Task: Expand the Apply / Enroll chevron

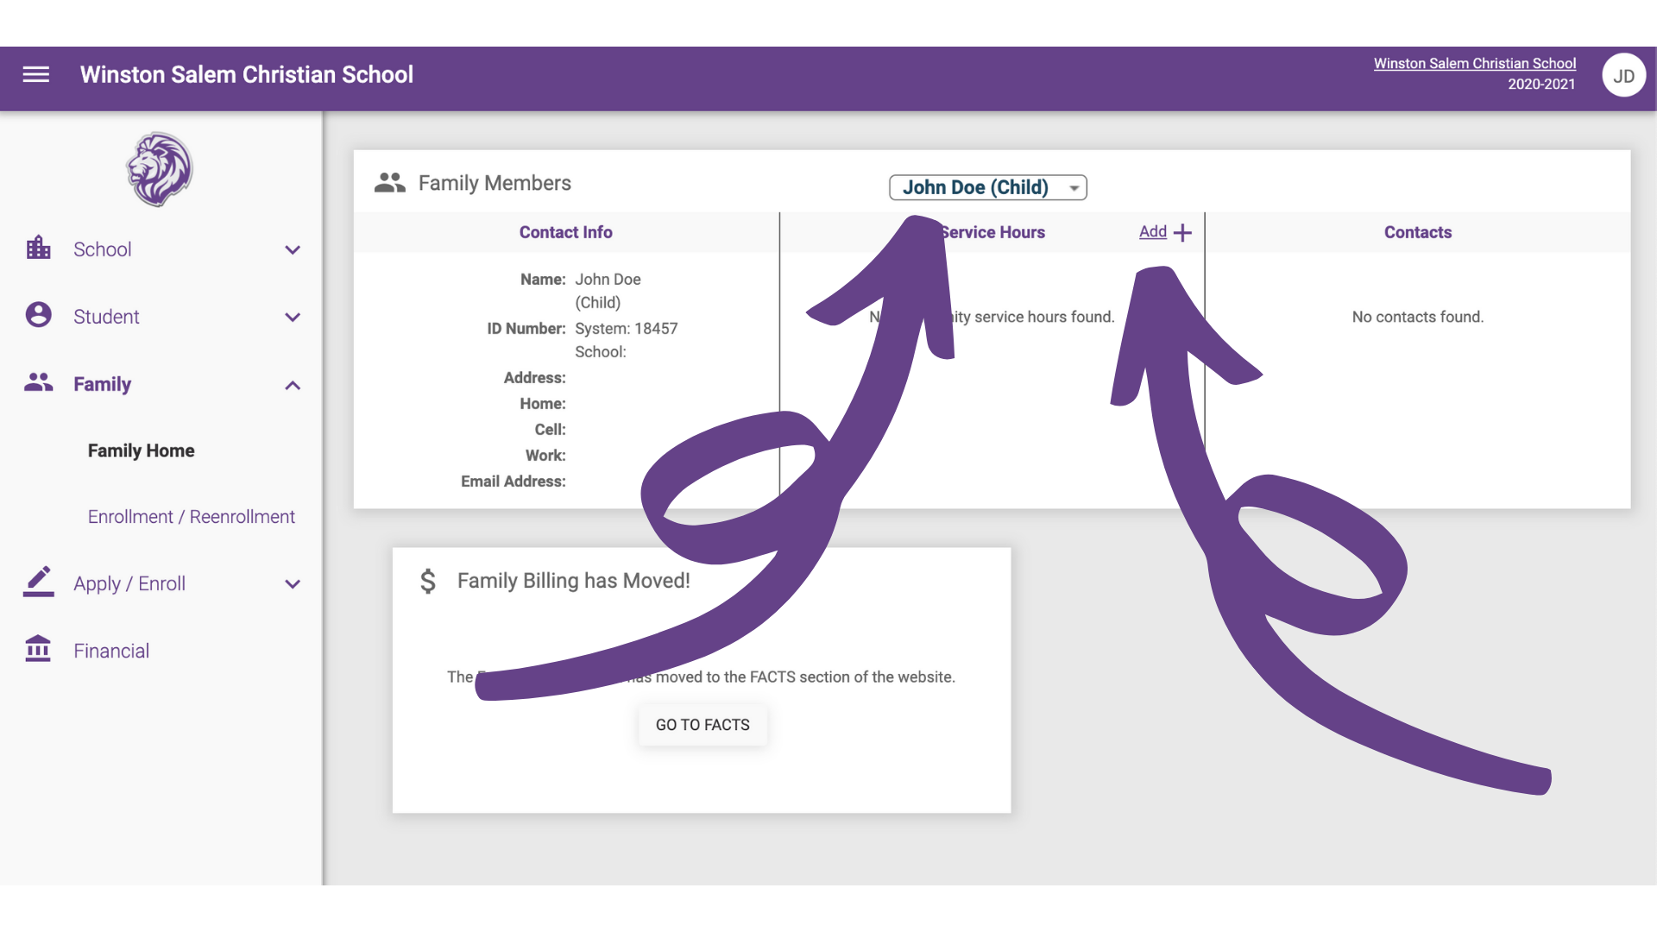Action: pyautogui.click(x=293, y=584)
